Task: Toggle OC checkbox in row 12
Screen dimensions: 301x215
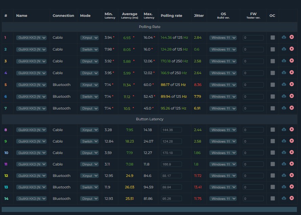Action: tap(273, 176)
